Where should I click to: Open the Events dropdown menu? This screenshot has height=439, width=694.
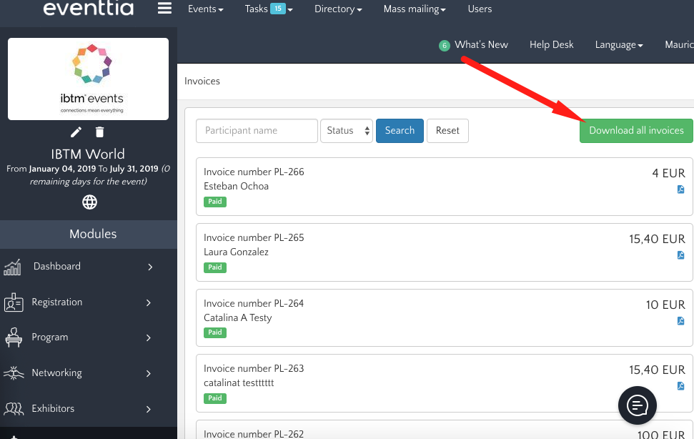205,9
